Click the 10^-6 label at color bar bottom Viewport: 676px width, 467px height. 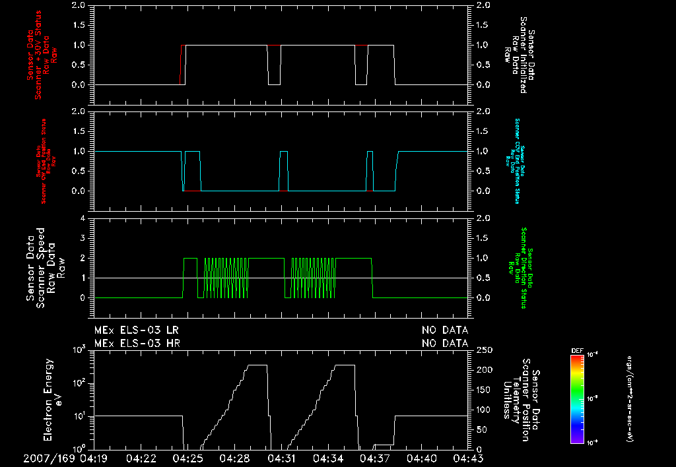pyautogui.click(x=592, y=443)
